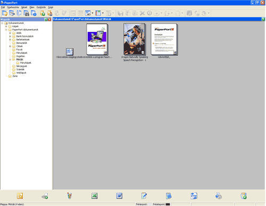Send item to the Word icon

coord(119,196)
